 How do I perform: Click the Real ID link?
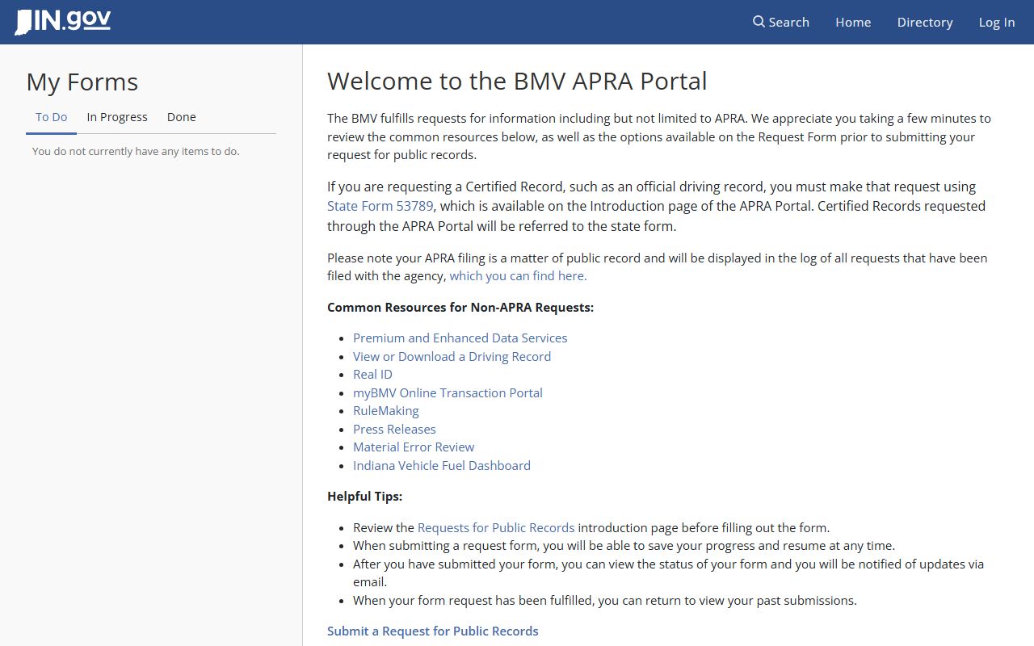click(372, 375)
